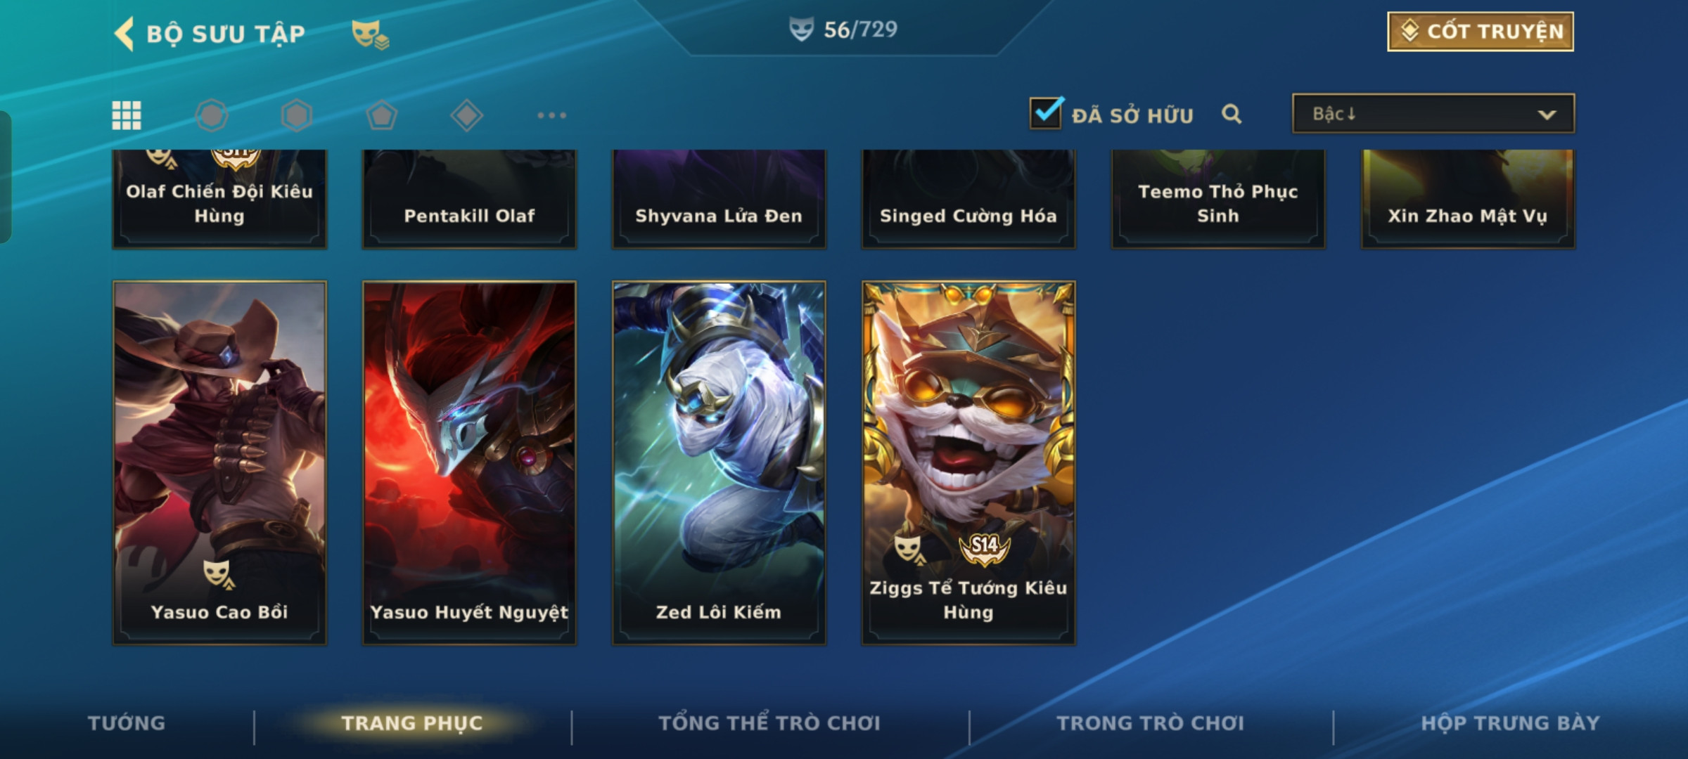The height and width of the screenshot is (759, 1688).
Task: Open the Tổng Thể Trò Chơi tab
Action: point(769,723)
